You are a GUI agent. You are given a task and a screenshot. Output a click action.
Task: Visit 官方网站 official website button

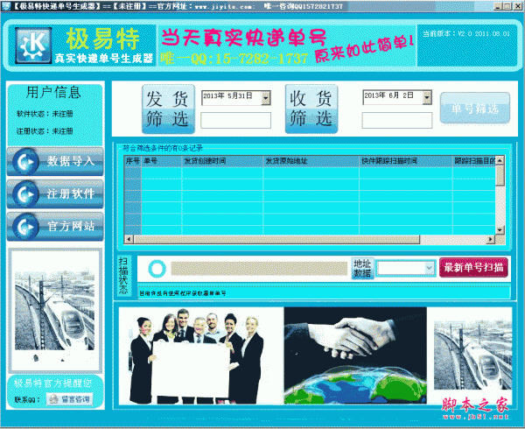55,227
